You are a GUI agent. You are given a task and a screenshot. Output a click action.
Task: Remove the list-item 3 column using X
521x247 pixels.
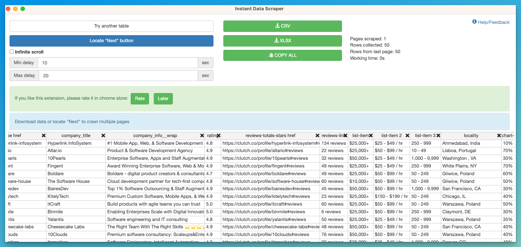[x=438, y=136]
